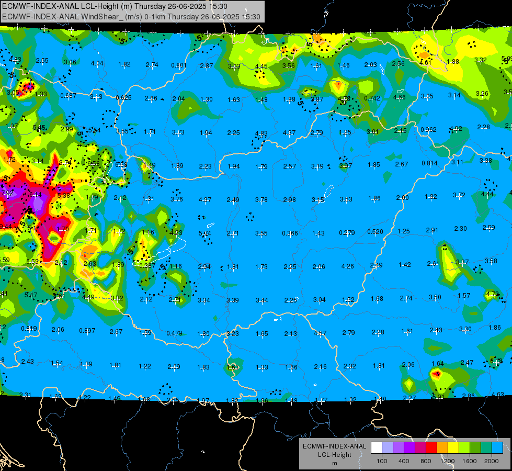The image size is (512, 471).
Task: Click the wind shear value 2.67 in the bottom-left
Action: point(116,331)
